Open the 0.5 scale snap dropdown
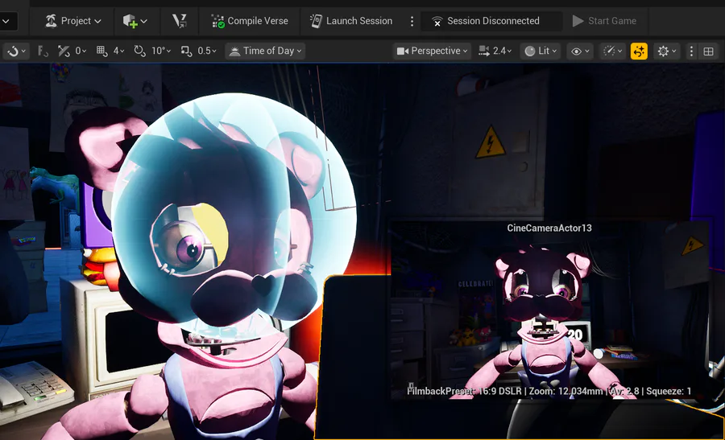Image resolution: width=725 pixels, height=440 pixels. (207, 51)
